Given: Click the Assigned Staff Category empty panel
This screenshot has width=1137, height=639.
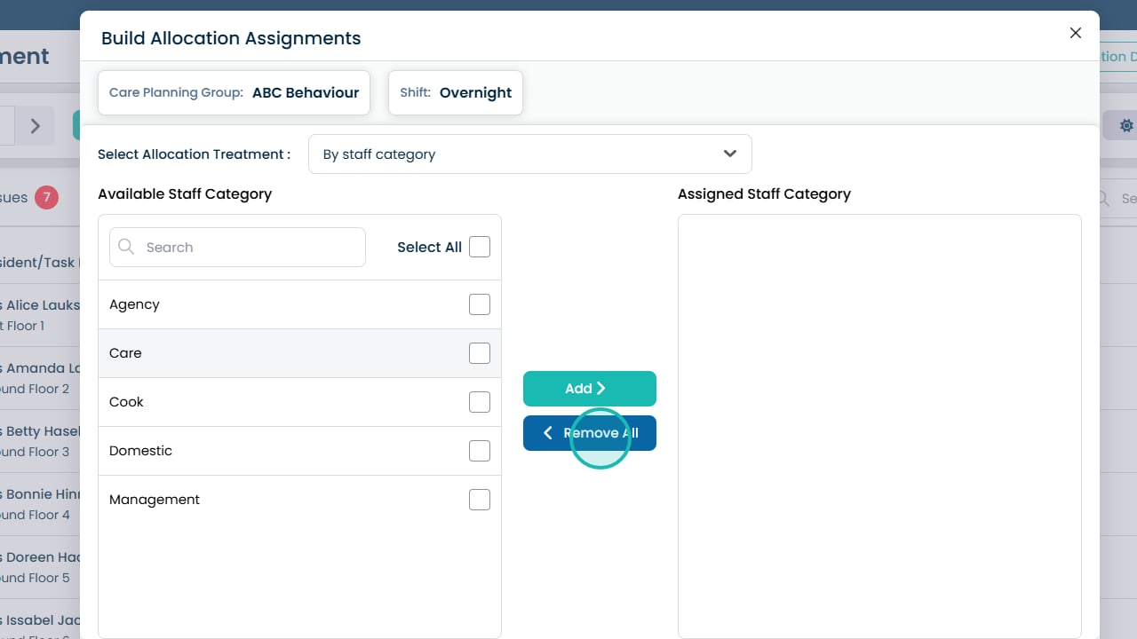Looking at the screenshot, I should point(879,426).
